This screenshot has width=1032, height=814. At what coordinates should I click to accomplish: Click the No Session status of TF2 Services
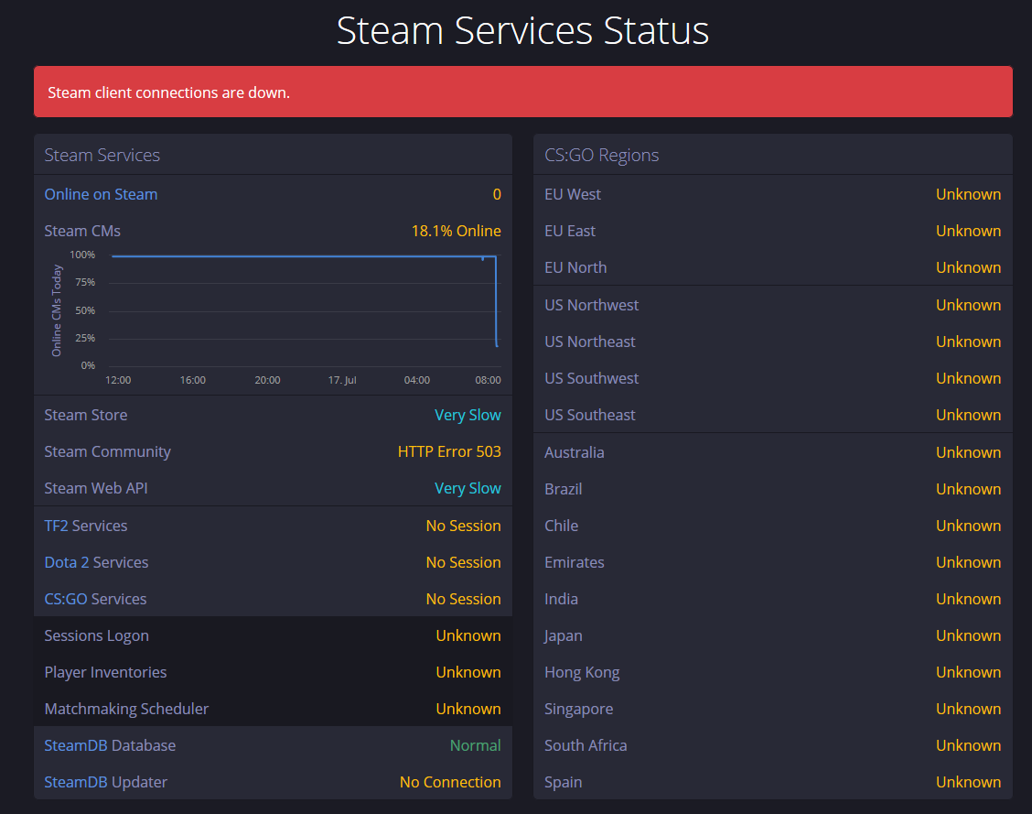(x=463, y=526)
